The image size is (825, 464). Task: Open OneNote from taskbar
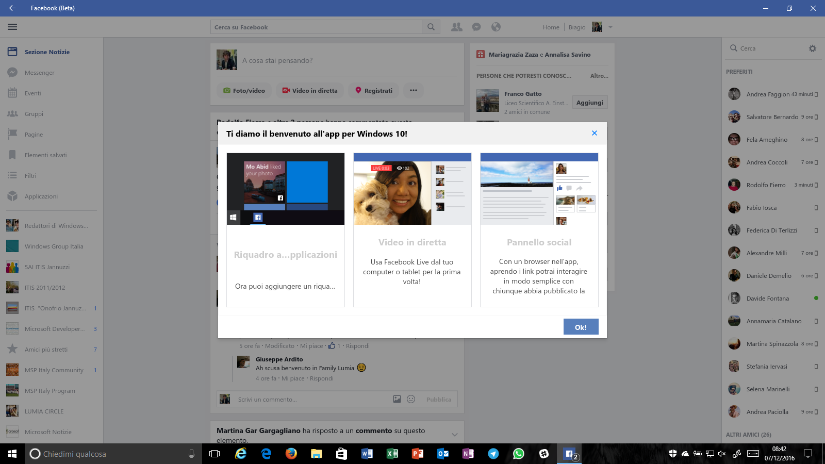point(468,454)
